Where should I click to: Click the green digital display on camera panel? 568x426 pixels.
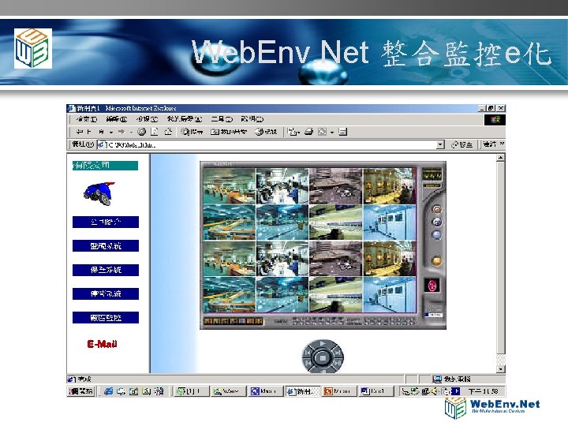tap(432, 176)
